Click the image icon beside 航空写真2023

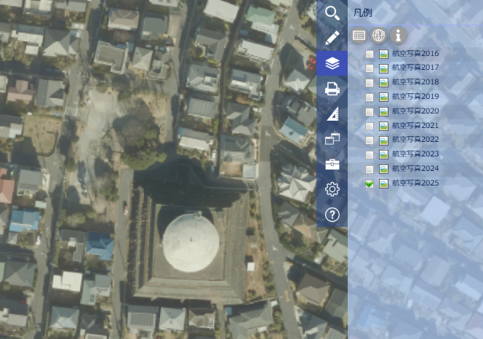383,155
